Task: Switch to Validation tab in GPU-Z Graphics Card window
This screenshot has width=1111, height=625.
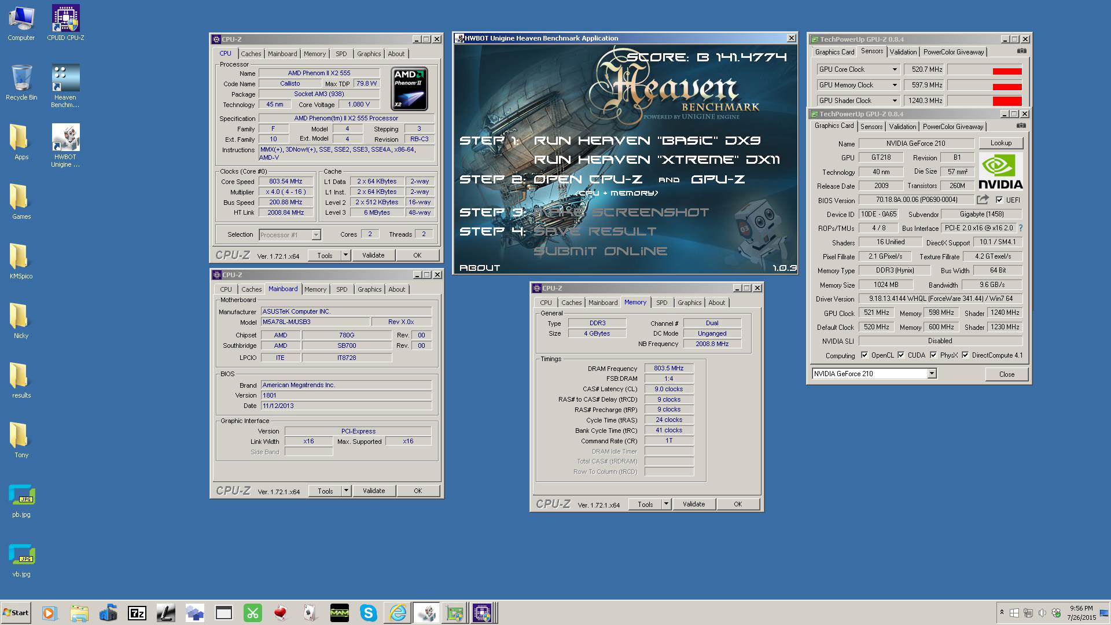Action: [x=903, y=127]
